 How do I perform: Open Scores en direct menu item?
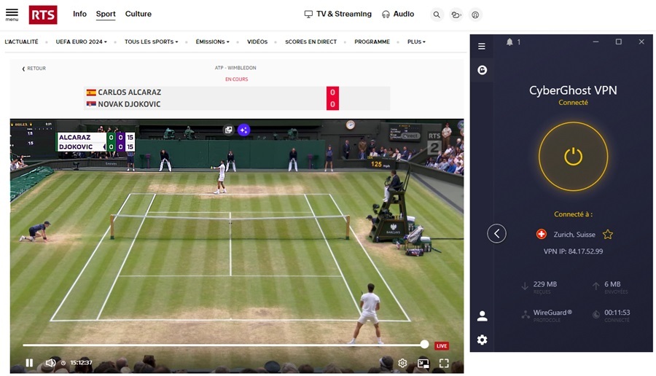311,42
